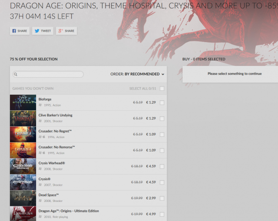Tick the Crysis Warhead checkbox
The image size is (278, 221).
(x=162, y=166)
